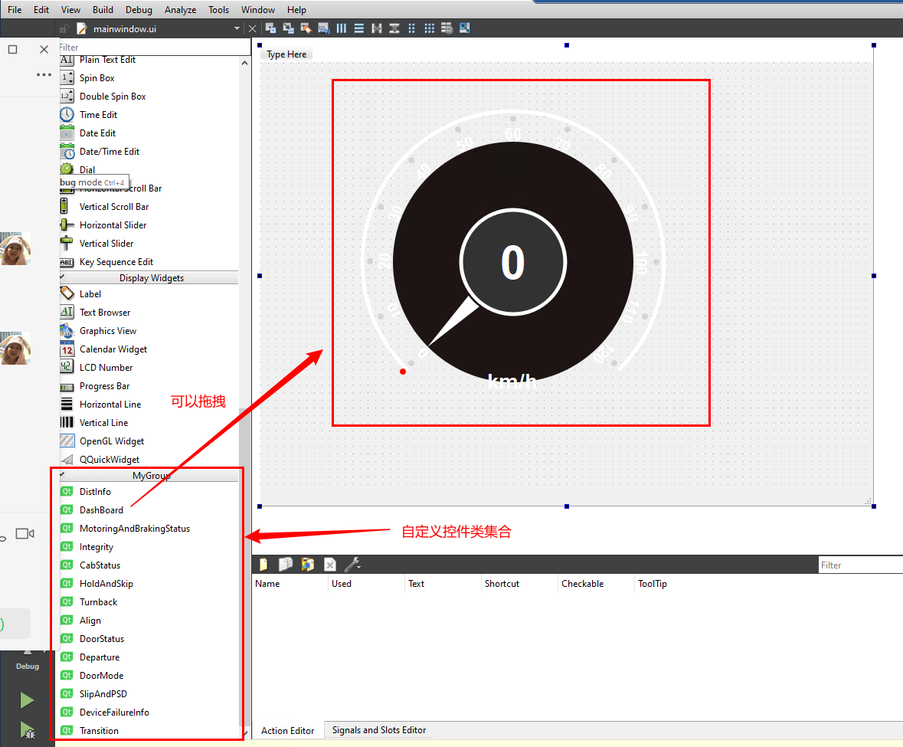This screenshot has height=747, width=903.
Task: Lay out in a grid
Action: 430,28
